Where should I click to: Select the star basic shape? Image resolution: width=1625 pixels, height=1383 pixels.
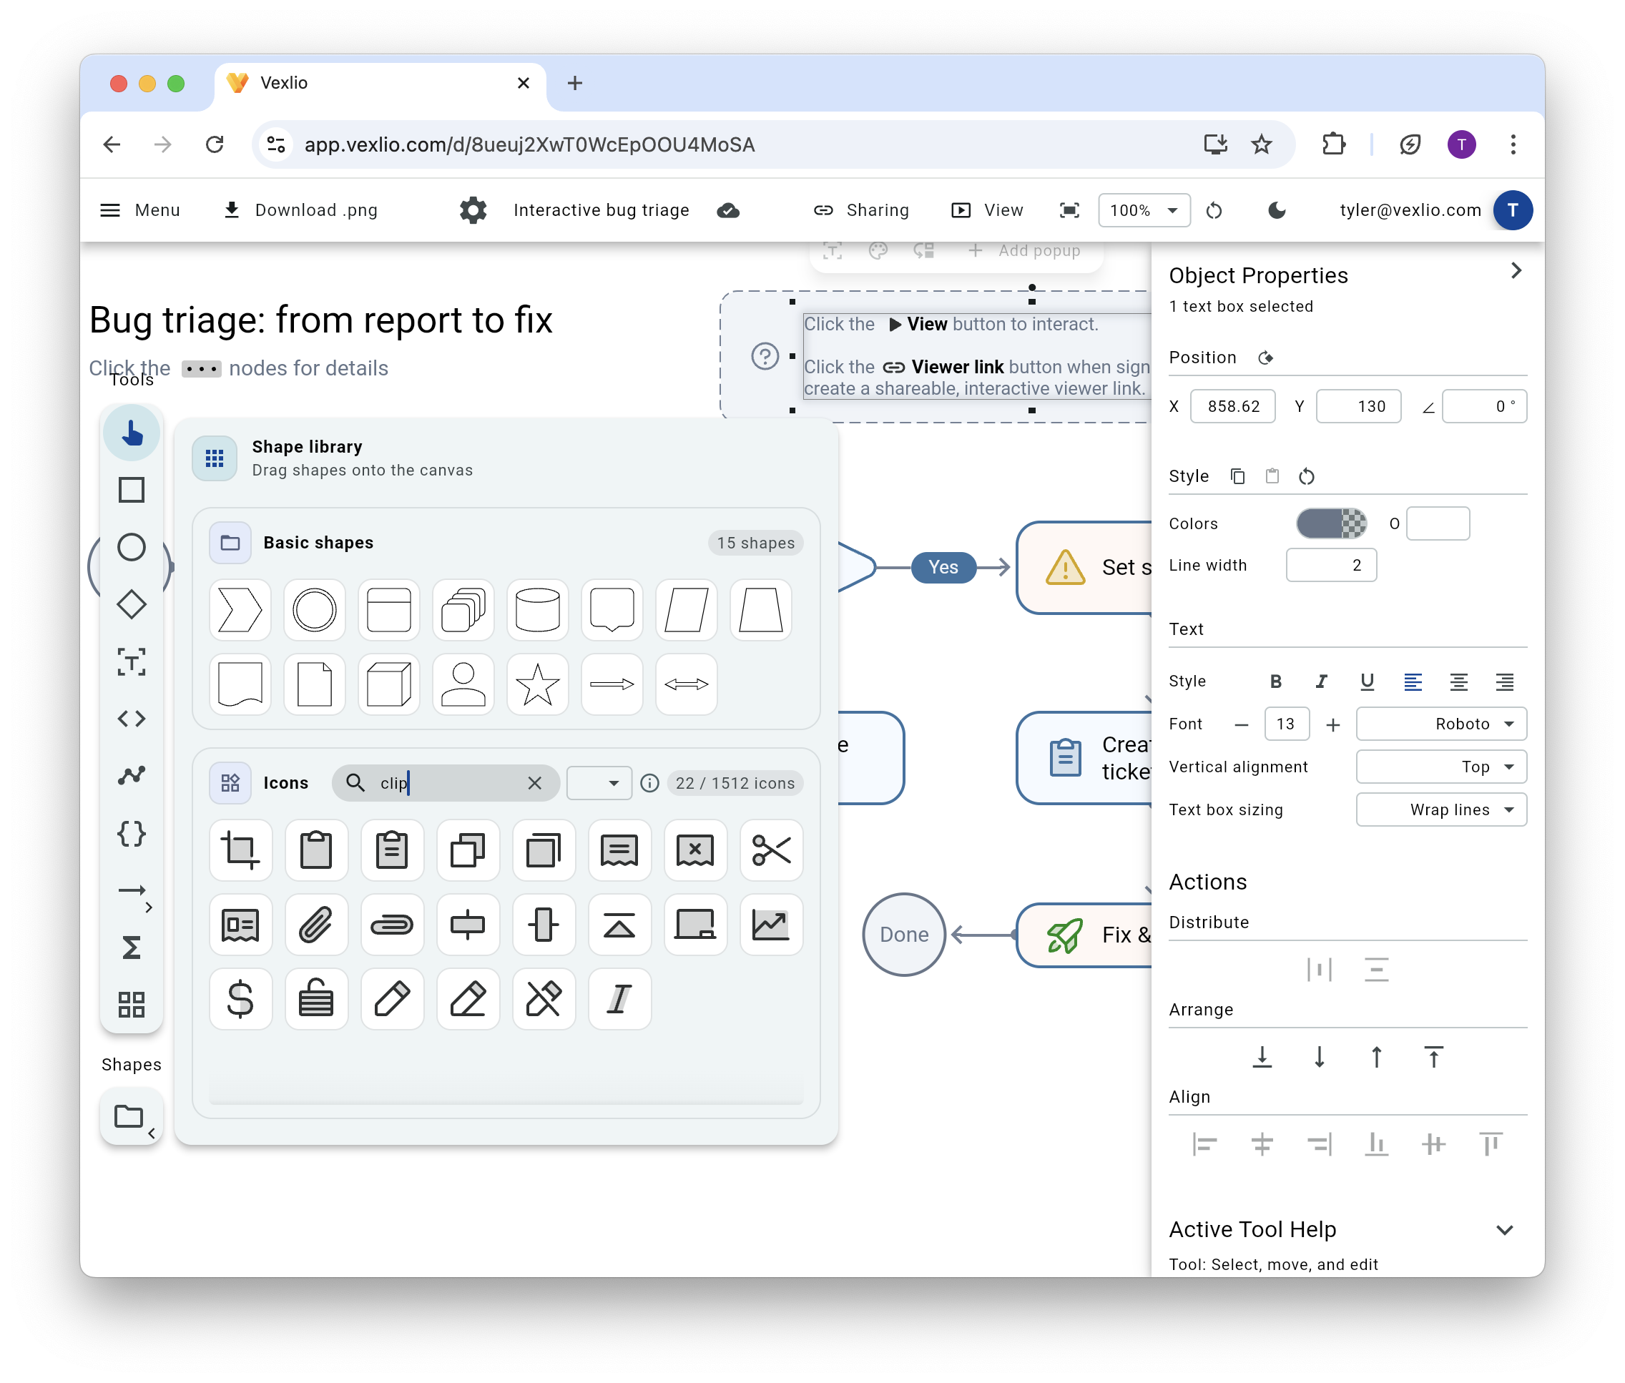[537, 684]
